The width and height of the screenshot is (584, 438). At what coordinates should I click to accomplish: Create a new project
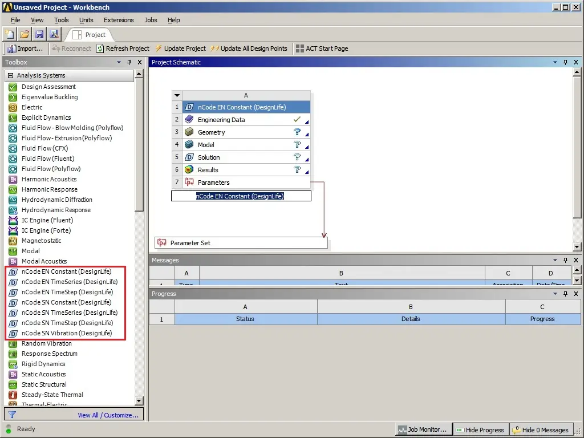(x=9, y=34)
